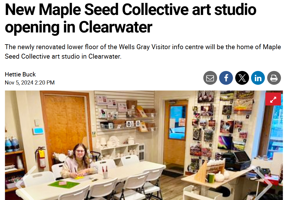Click the Nov 5, 2024 timestamp
Screen dimensions: 287x200
pos(30,83)
